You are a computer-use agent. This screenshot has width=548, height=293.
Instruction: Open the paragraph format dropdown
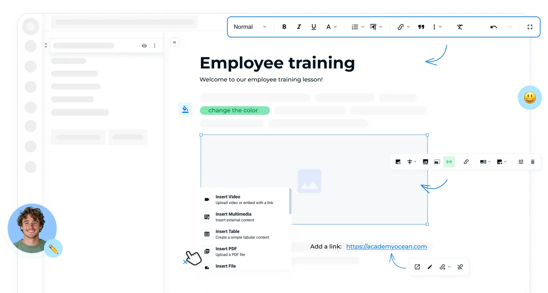click(x=376, y=27)
